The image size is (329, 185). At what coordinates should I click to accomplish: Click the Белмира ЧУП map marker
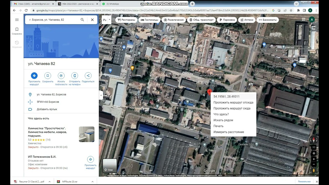[x=188, y=102]
